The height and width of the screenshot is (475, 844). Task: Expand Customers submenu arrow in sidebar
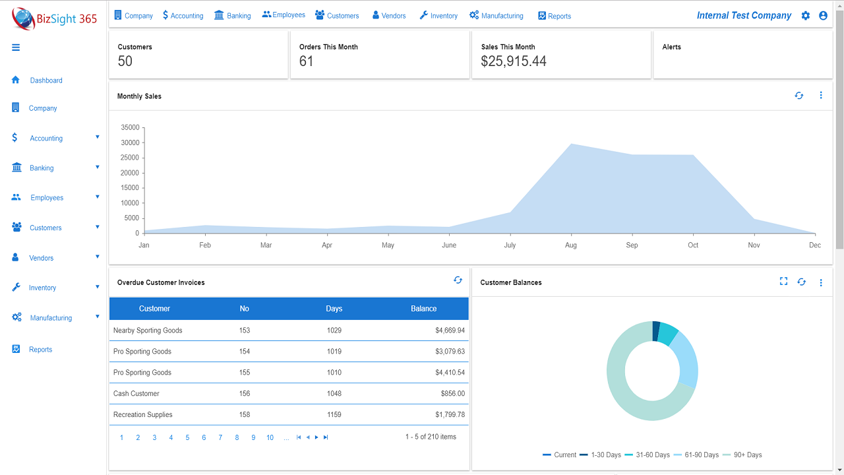[98, 227]
